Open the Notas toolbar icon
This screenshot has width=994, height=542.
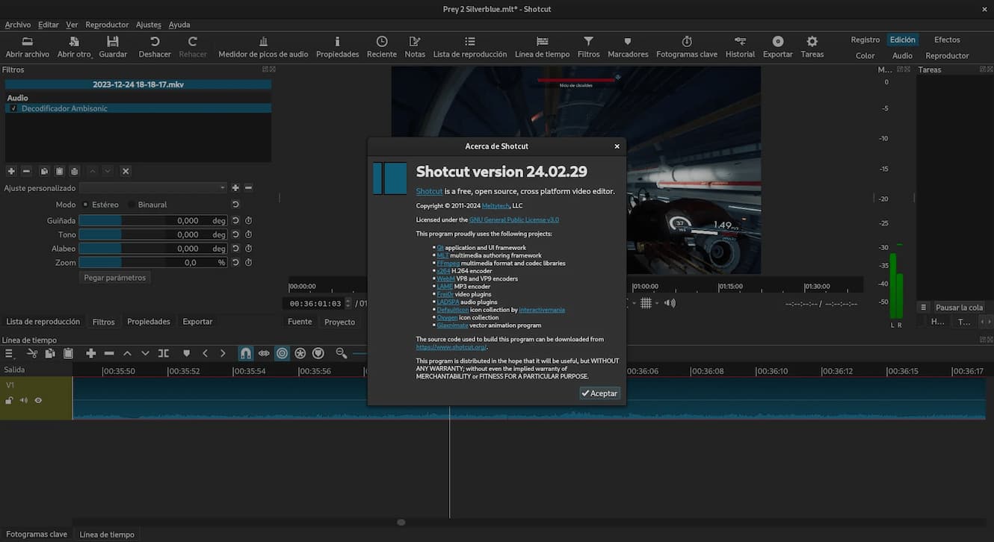(x=415, y=41)
